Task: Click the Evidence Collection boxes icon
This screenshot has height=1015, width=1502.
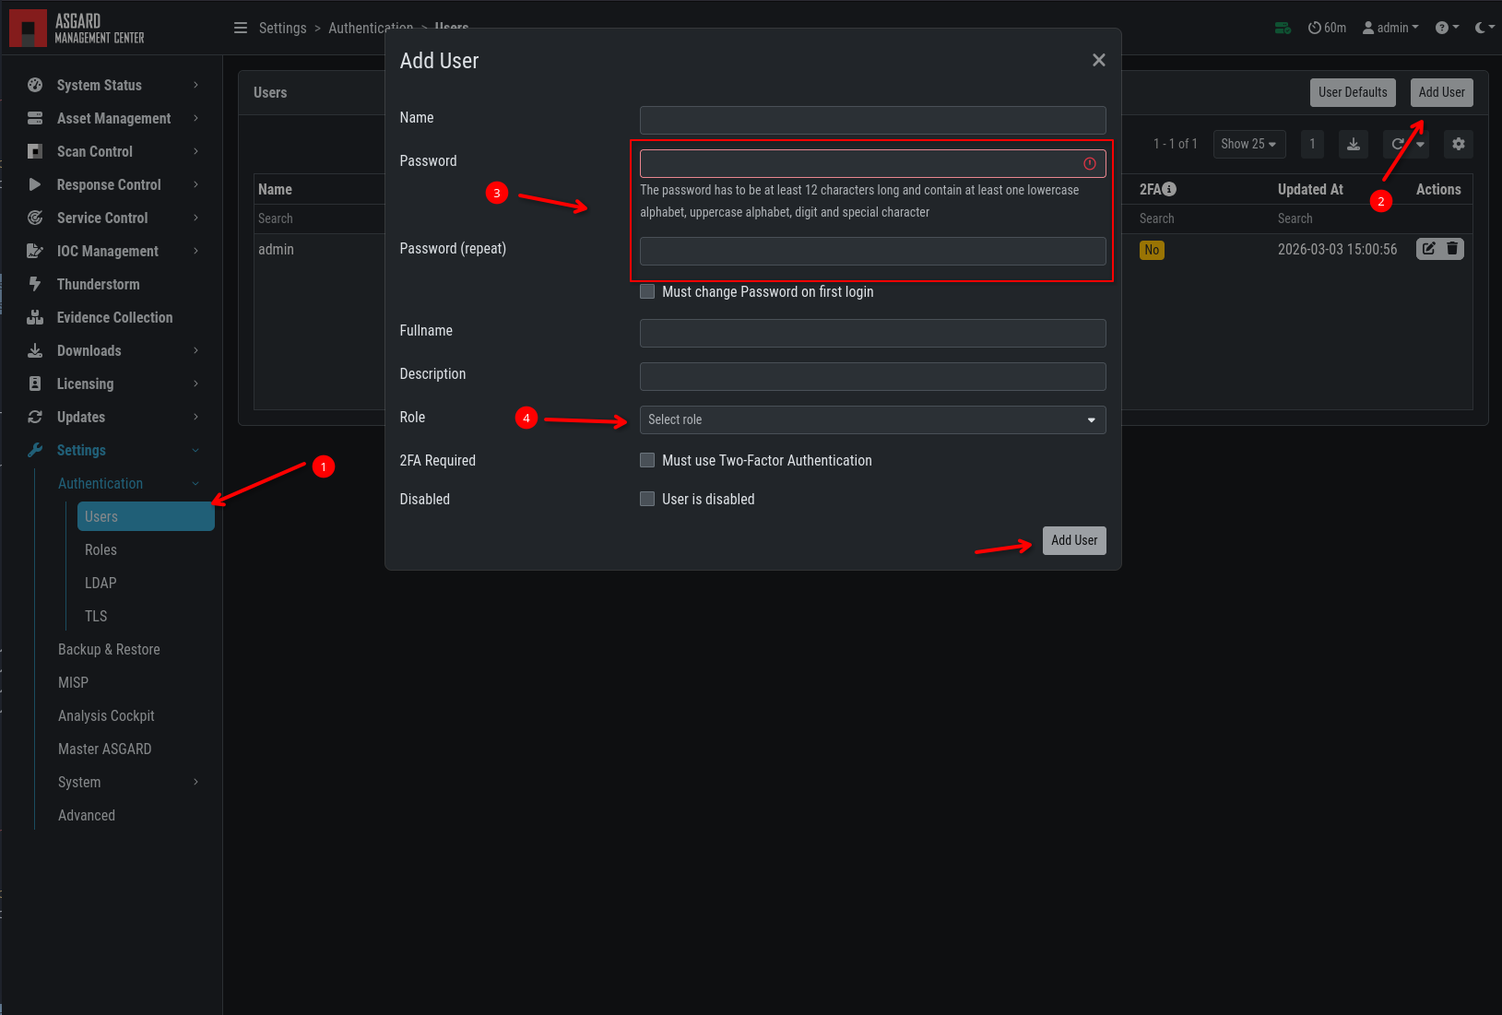Action: tap(35, 317)
